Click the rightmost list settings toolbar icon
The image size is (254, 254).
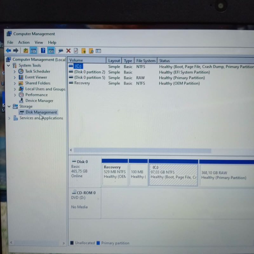coord(98,51)
